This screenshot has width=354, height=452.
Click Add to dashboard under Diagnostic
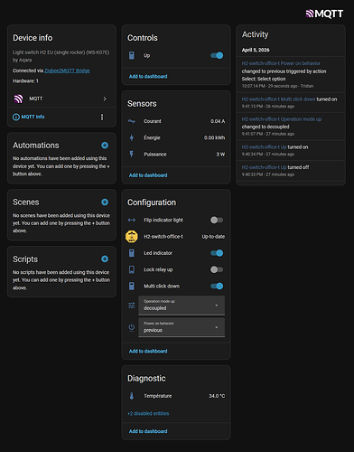click(148, 431)
